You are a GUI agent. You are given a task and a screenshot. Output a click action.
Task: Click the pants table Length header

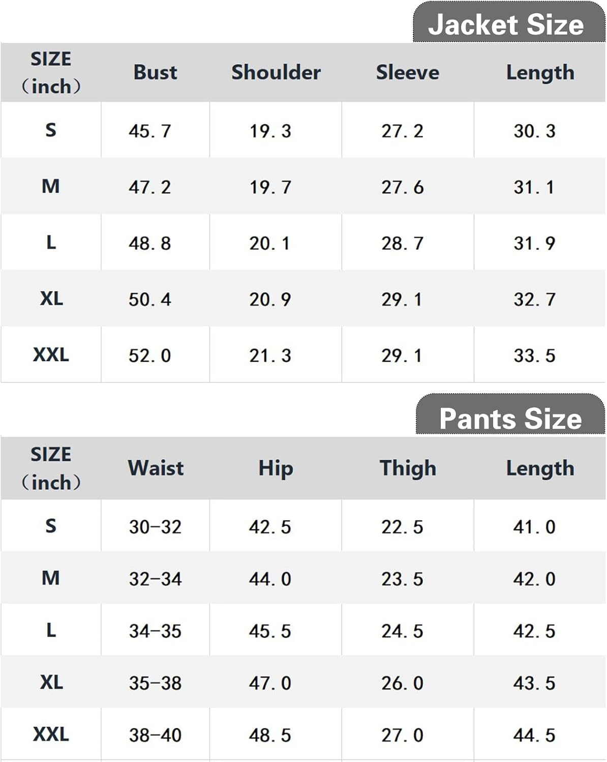[x=540, y=468]
